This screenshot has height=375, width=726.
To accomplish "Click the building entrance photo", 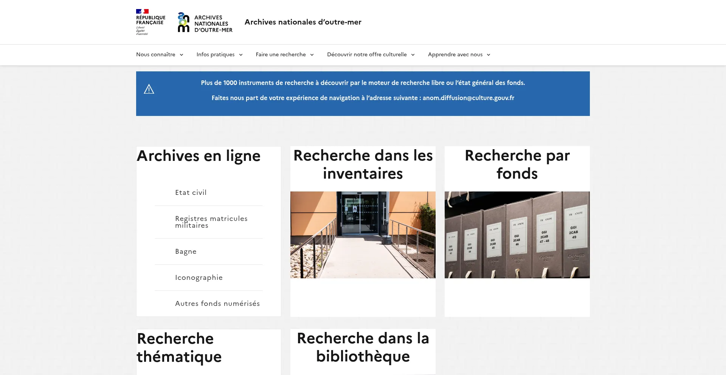I will pyautogui.click(x=363, y=235).
